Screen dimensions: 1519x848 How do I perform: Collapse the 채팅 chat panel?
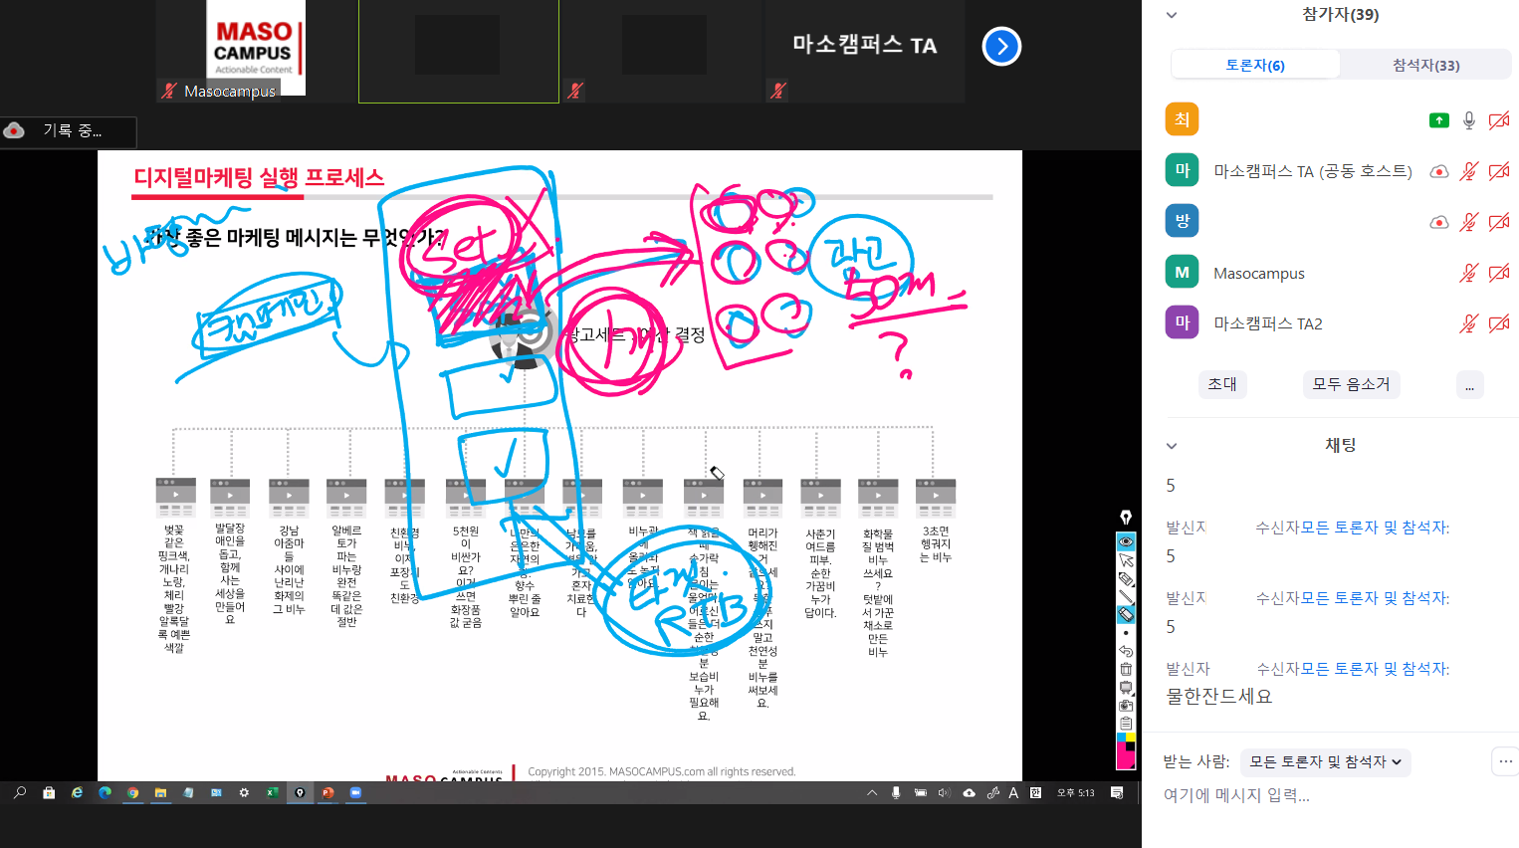click(1172, 446)
